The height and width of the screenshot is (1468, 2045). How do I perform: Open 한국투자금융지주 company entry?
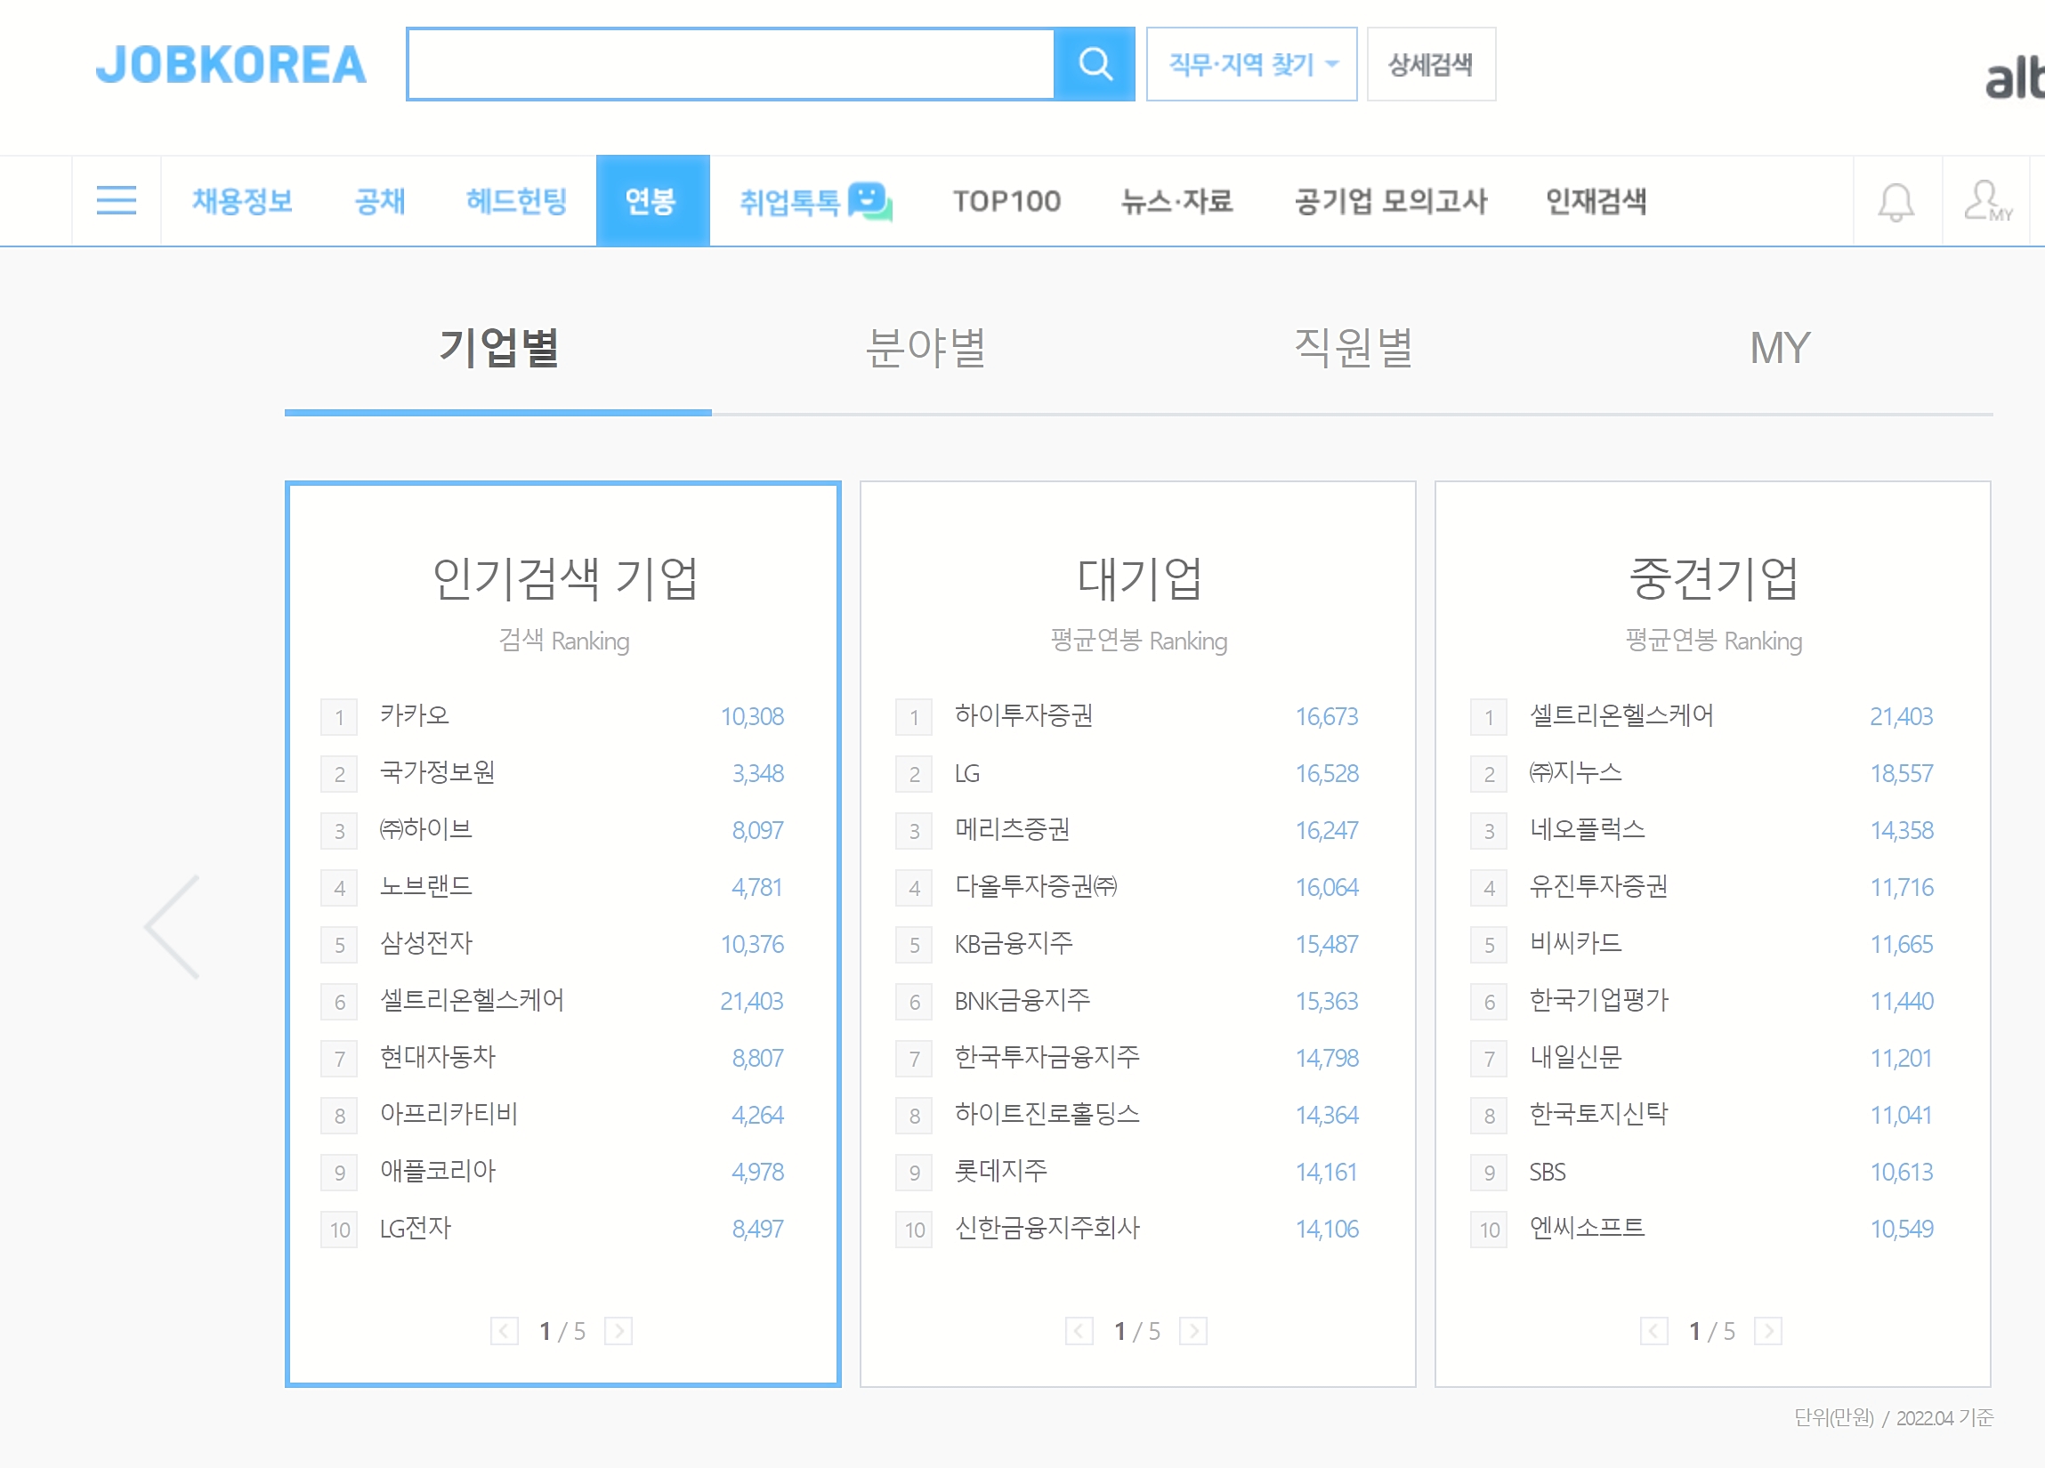[1047, 1057]
